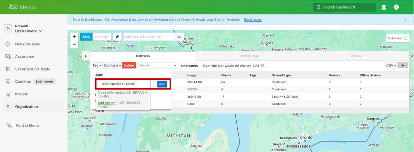Open Cameras menu item
The image size is (414, 152).
click(23, 82)
